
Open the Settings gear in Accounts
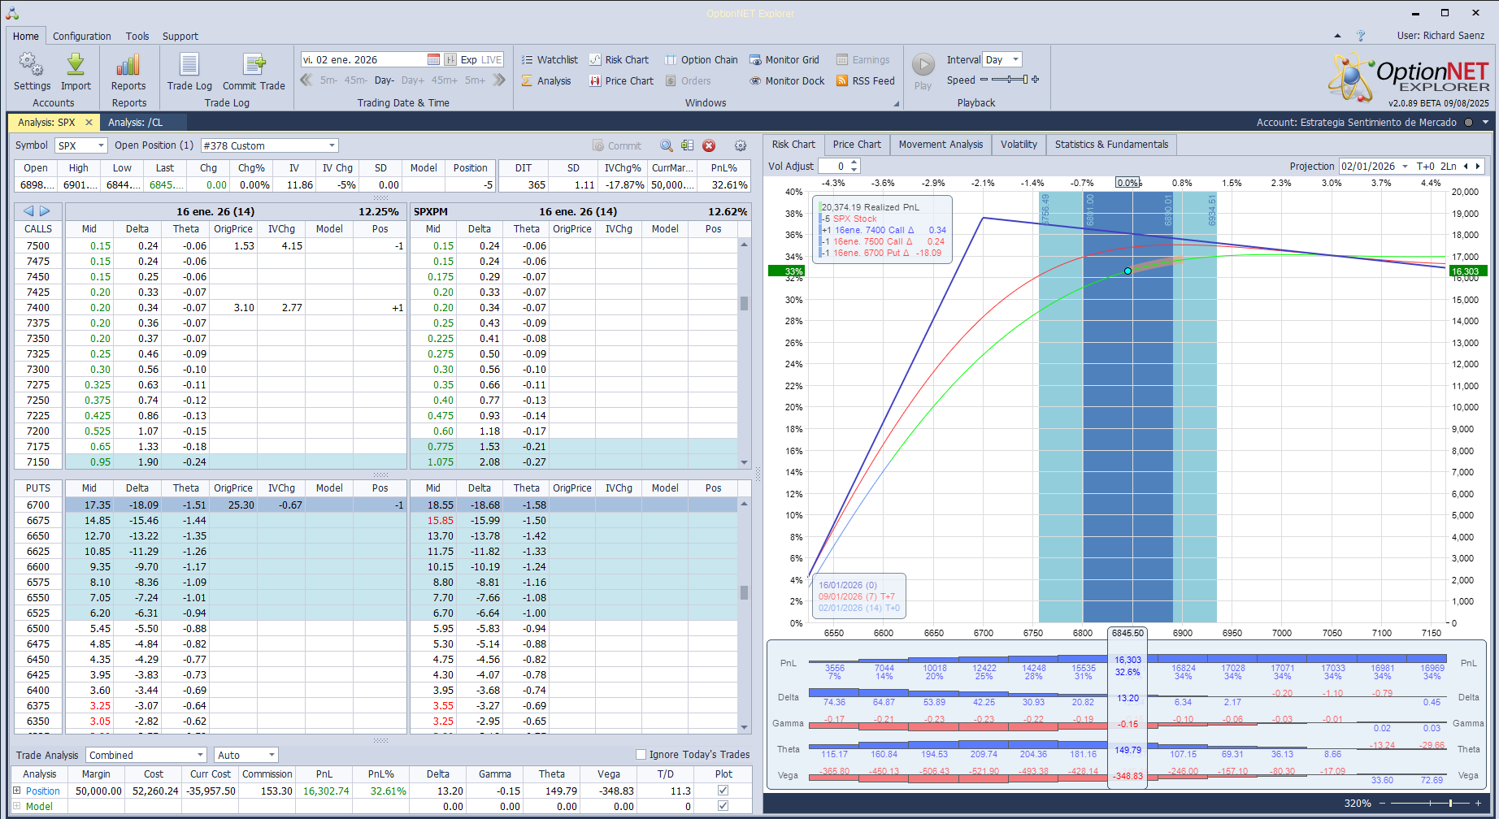(x=32, y=71)
